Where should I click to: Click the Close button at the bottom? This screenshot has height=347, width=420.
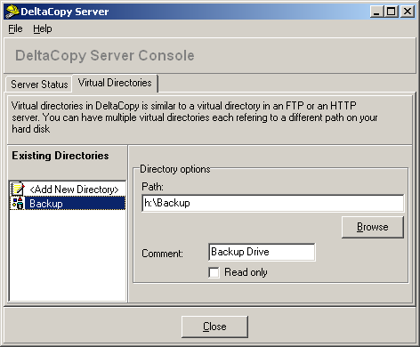point(214,327)
